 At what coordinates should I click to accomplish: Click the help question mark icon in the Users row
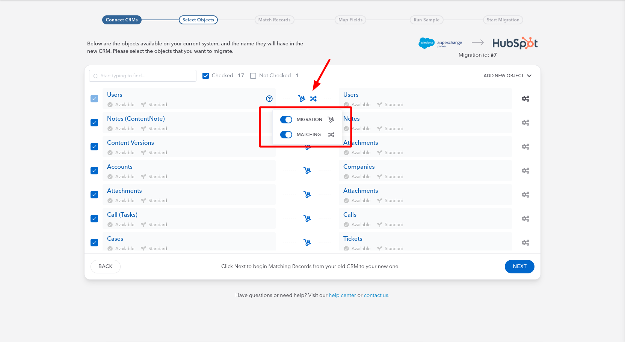tap(269, 99)
